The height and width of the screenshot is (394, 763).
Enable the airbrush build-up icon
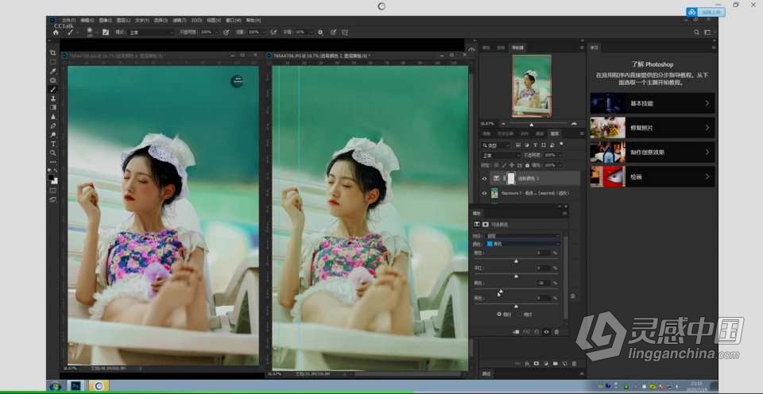[273, 32]
